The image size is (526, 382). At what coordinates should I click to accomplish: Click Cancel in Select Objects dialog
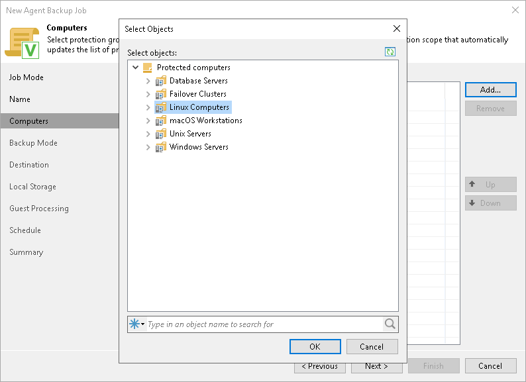tap(372, 346)
